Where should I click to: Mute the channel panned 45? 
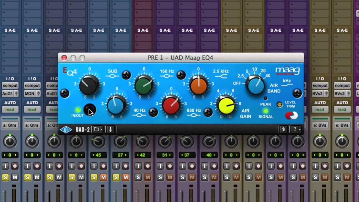point(103,177)
